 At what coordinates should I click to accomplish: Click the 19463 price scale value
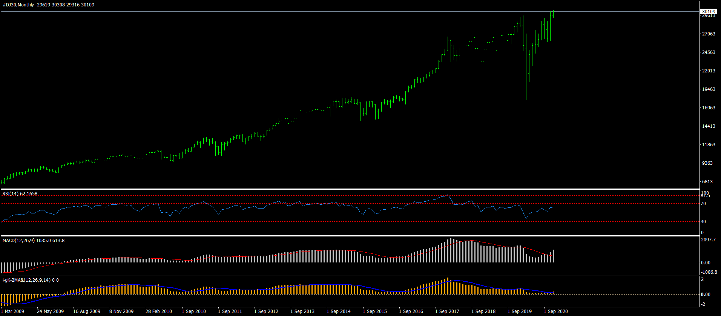click(x=709, y=89)
